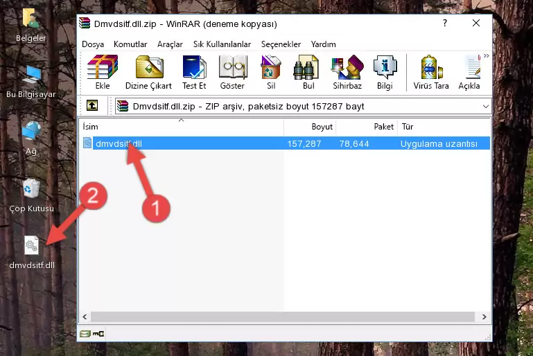Go up one folder level arrow
The width and height of the screenshot is (533, 356).
(92, 106)
